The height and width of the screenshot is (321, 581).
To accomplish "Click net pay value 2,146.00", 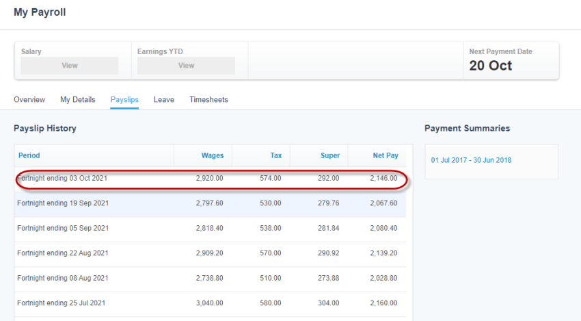I will (x=383, y=179).
